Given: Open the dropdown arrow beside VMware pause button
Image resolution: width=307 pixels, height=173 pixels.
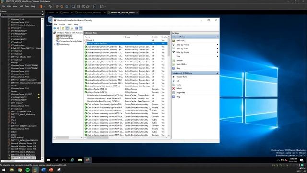Looking at the screenshot, I should (44, 6).
